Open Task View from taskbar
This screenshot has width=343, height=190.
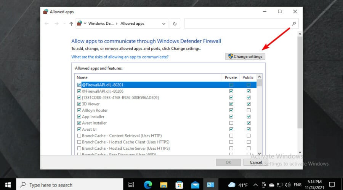(x=131, y=185)
